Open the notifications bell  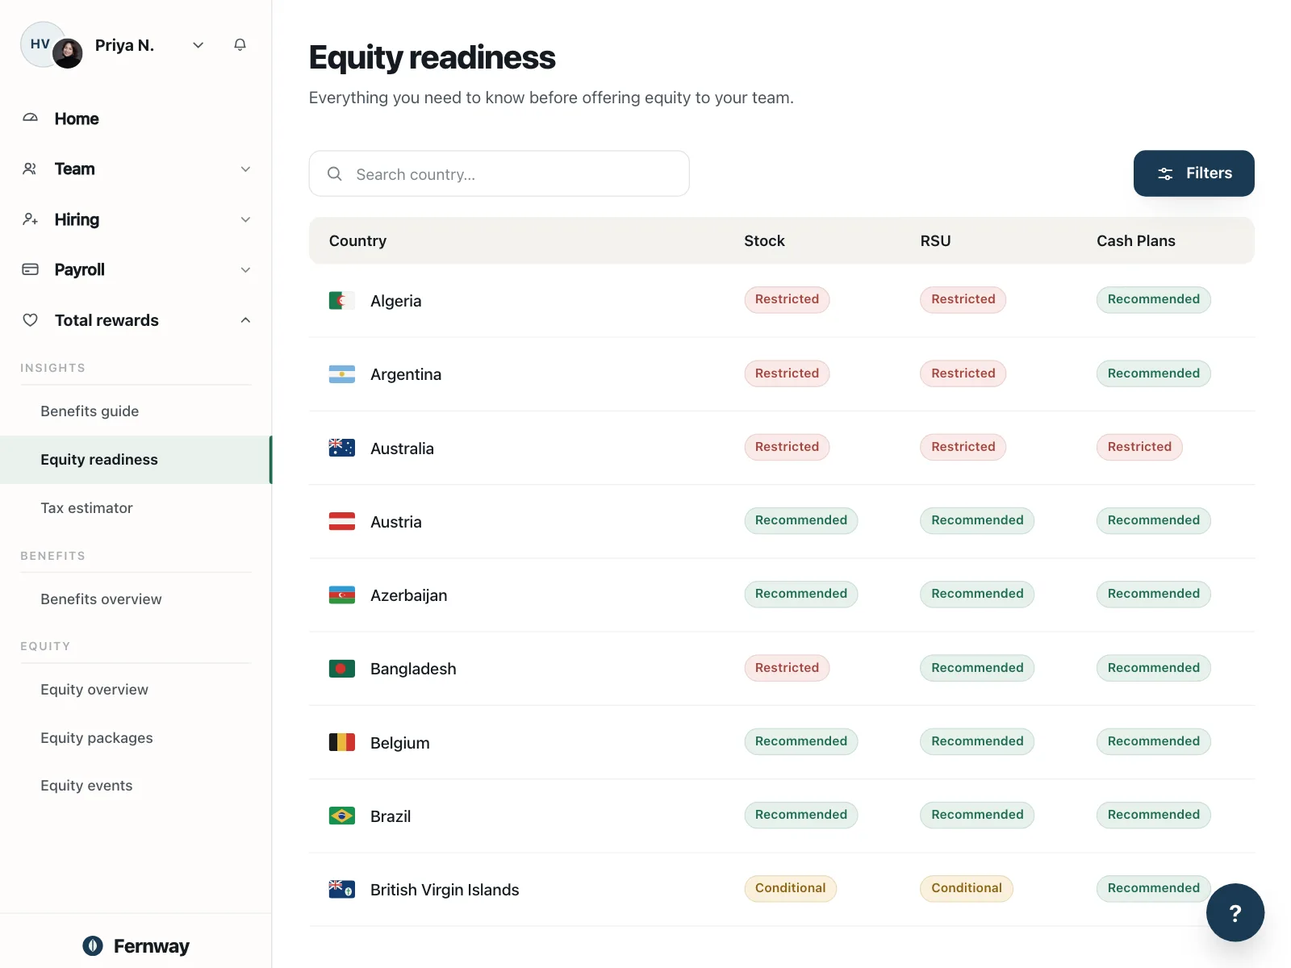tap(240, 45)
